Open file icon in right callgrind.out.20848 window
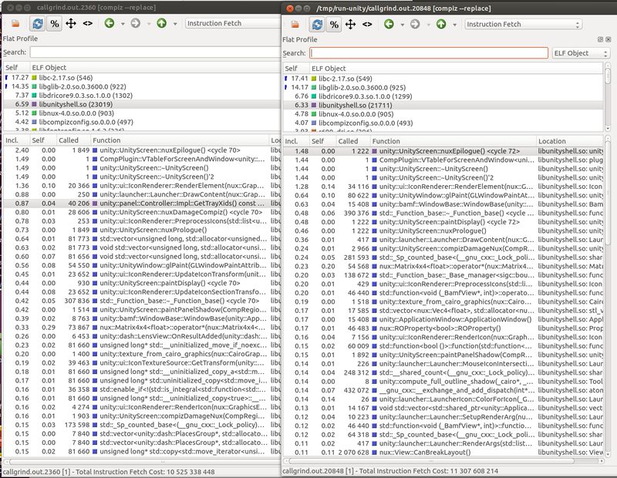 coord(295,25)
